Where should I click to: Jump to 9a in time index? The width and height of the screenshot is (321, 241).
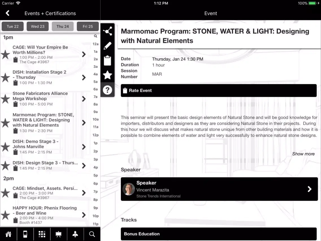[96, 112]
